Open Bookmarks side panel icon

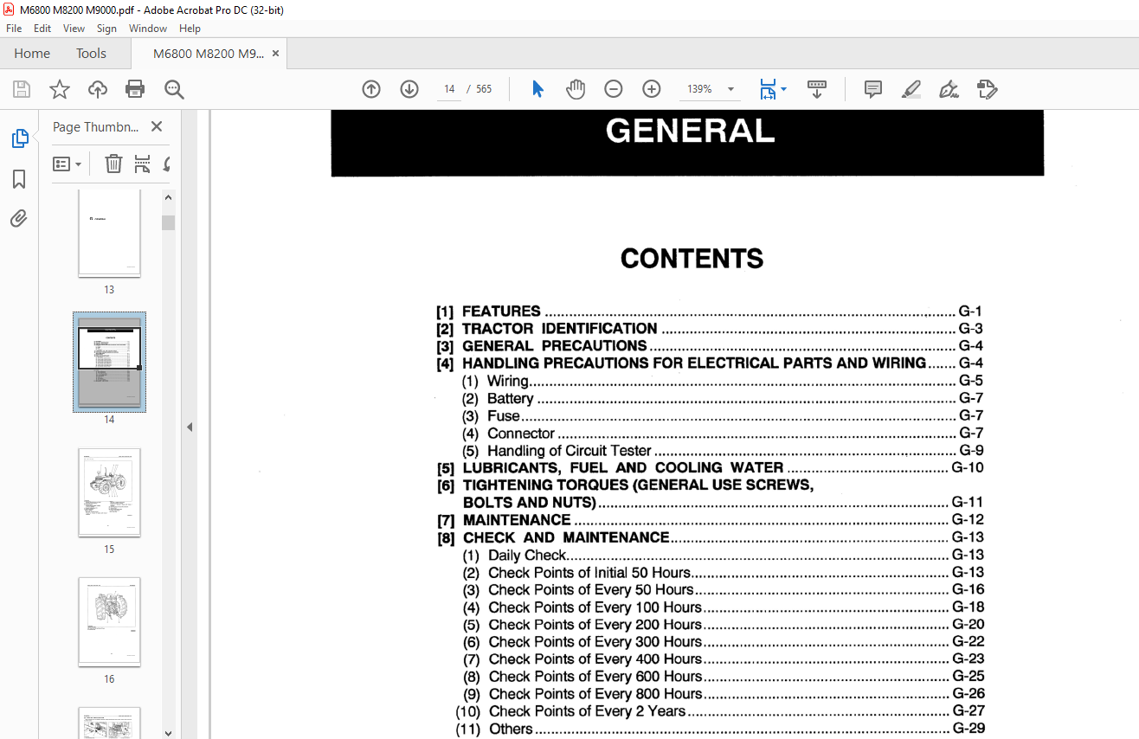coord(19,179)
